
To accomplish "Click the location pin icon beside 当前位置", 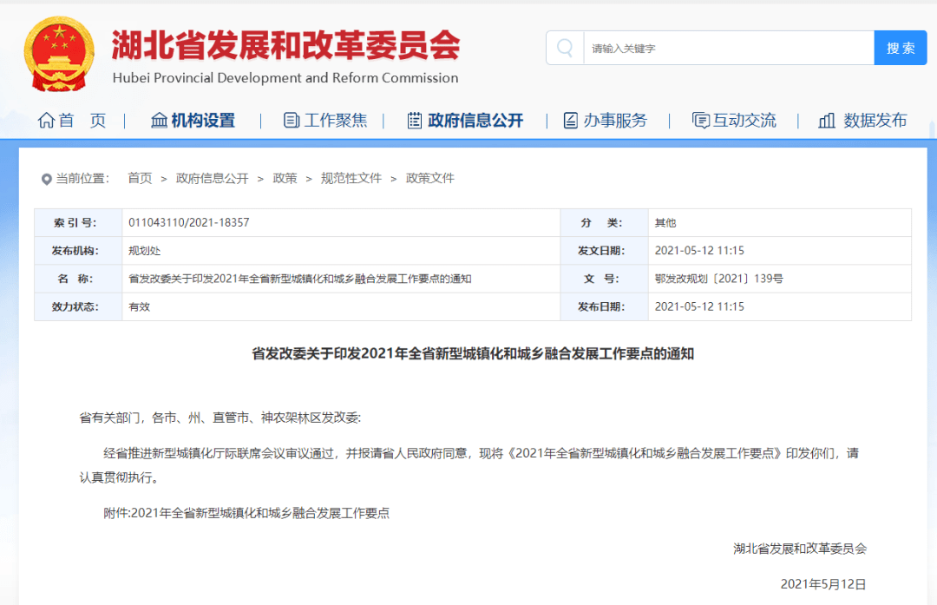I will pos(46,179).
